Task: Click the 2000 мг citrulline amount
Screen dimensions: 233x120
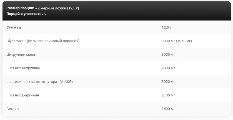Action: tap(168, 68)
